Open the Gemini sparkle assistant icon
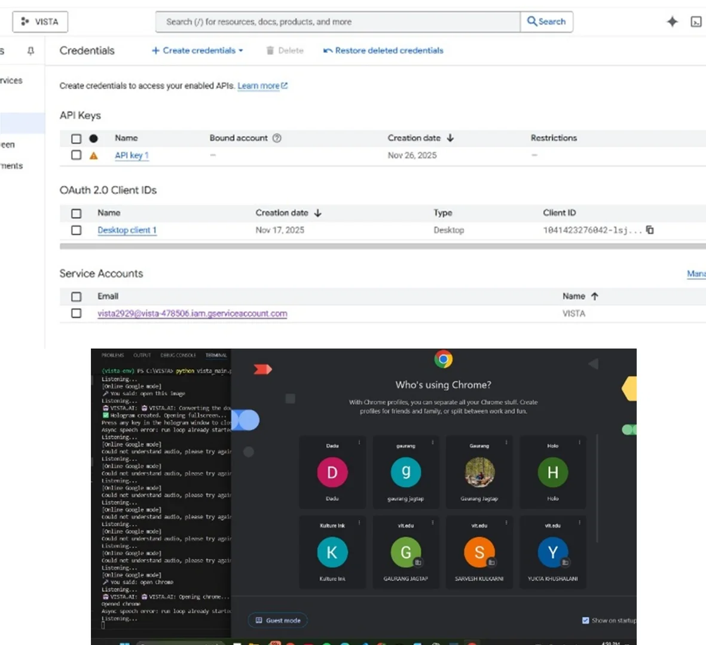Viewport: 706px width, 645px height. (672, 21)
